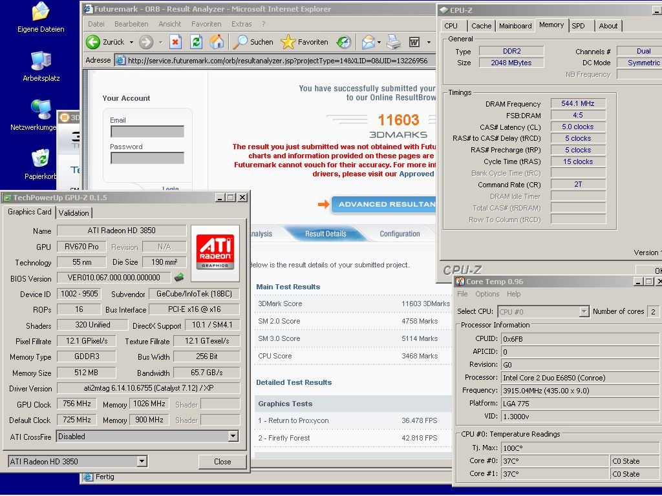Click the page icon in address bar

tap(120, 60)
